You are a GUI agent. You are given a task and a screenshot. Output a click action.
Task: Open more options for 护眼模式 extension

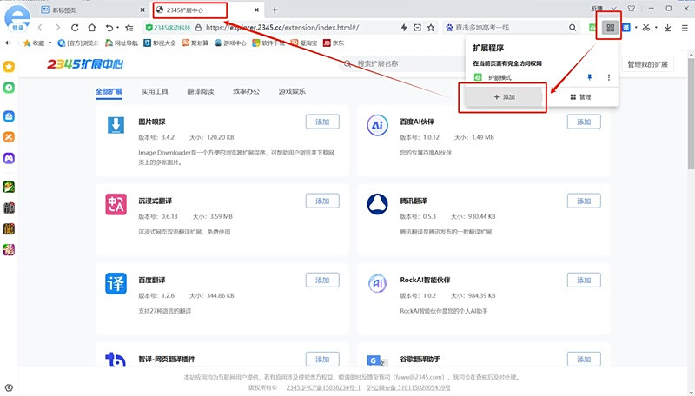[x=609, y=77]
